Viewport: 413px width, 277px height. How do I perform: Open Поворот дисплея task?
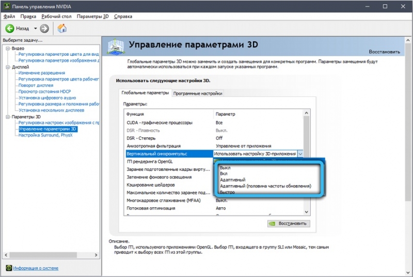point(36,85)
